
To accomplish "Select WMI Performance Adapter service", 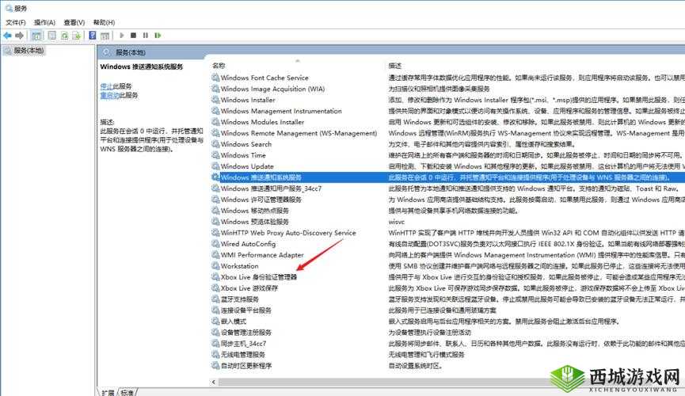I will pos(261,255).
